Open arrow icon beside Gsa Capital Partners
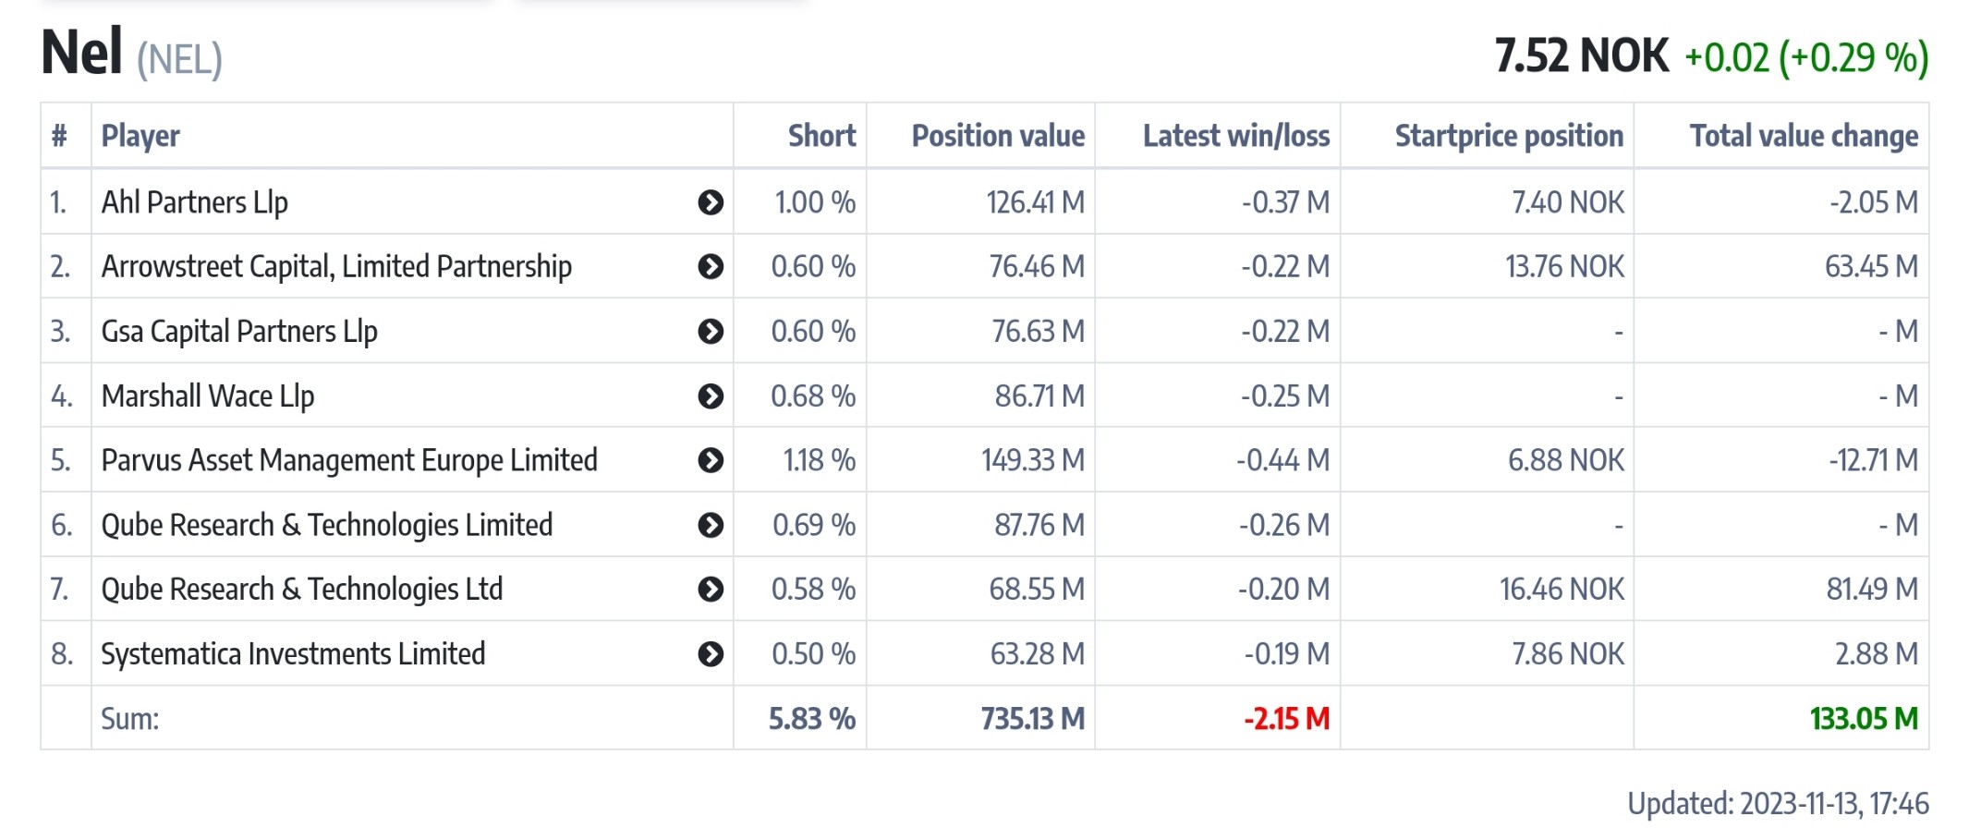The height and width of the screenshot is (840, 1969). pyautogui.click(x=710, y=332)
